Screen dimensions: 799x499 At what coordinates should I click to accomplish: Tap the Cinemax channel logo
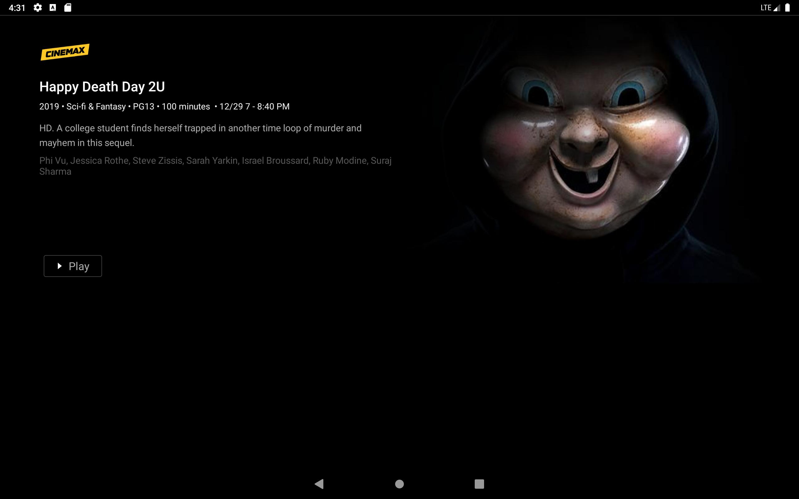(x=65, y=52)
